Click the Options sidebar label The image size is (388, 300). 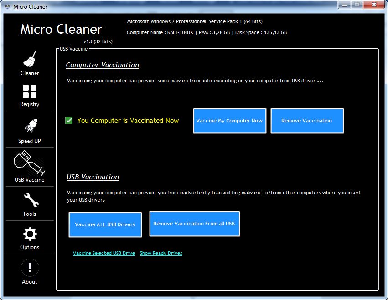tap(30, 247)
